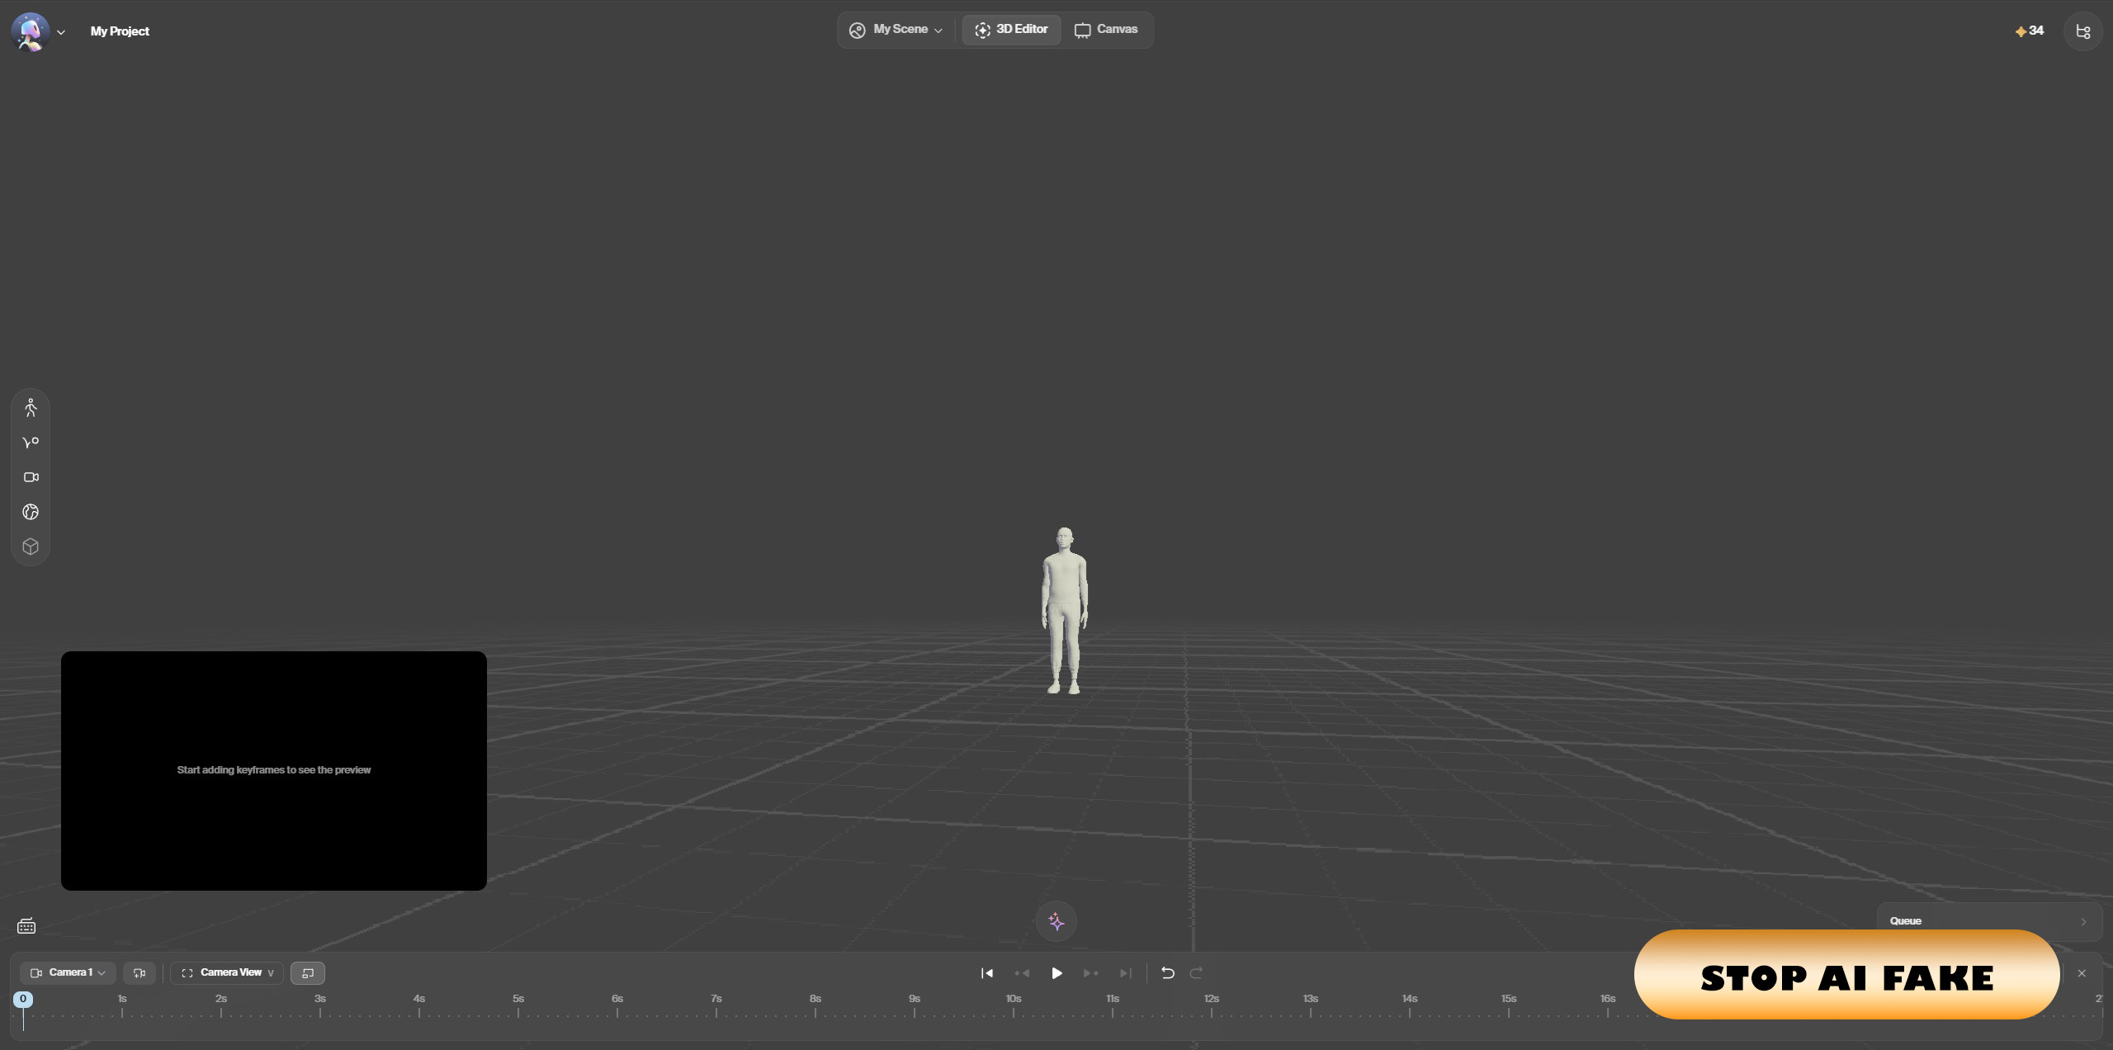Toggle the camera preview picture-in-picture button
Viewport: 2113px width, 1050px height.
[x=308, y=973]
